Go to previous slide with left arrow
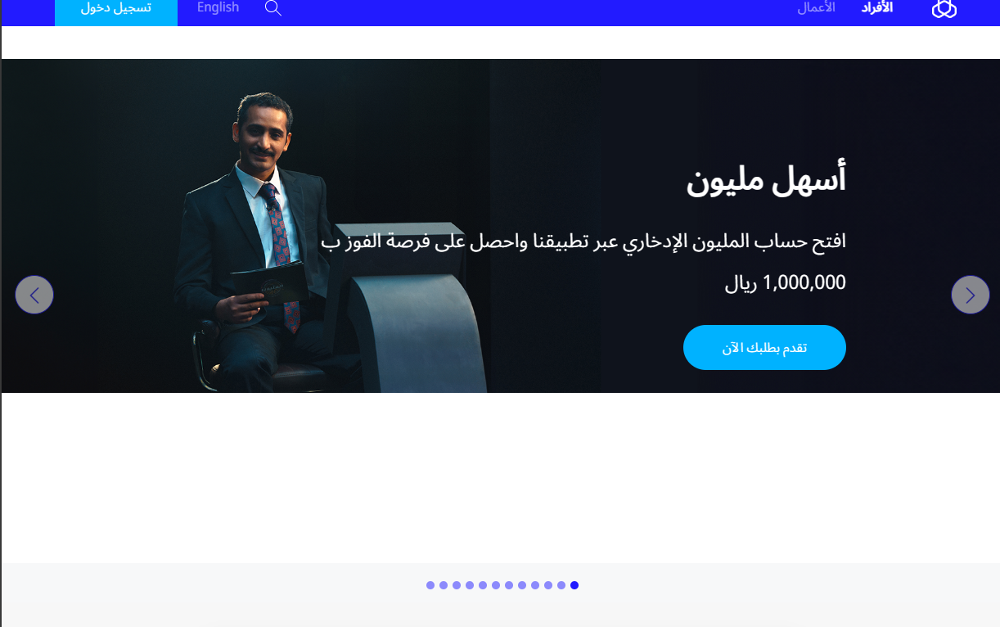Viewport: 1000px width, 627px height. 34,295
